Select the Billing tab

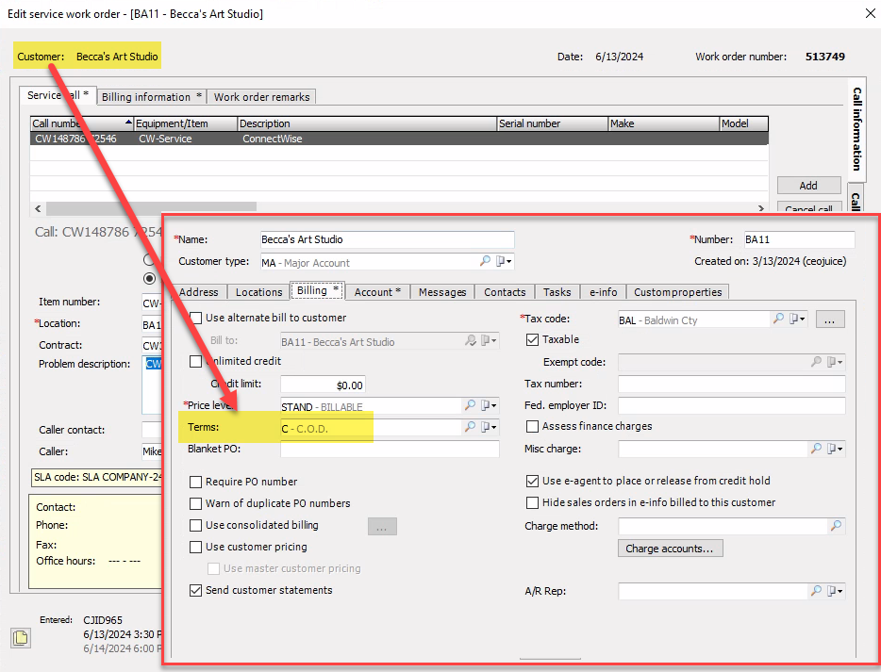pos(318,290)
